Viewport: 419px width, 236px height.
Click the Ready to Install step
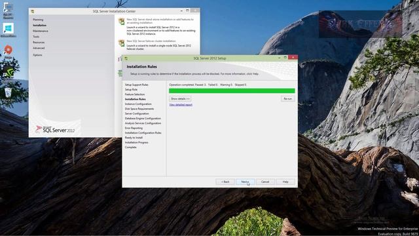click(134, 138)
